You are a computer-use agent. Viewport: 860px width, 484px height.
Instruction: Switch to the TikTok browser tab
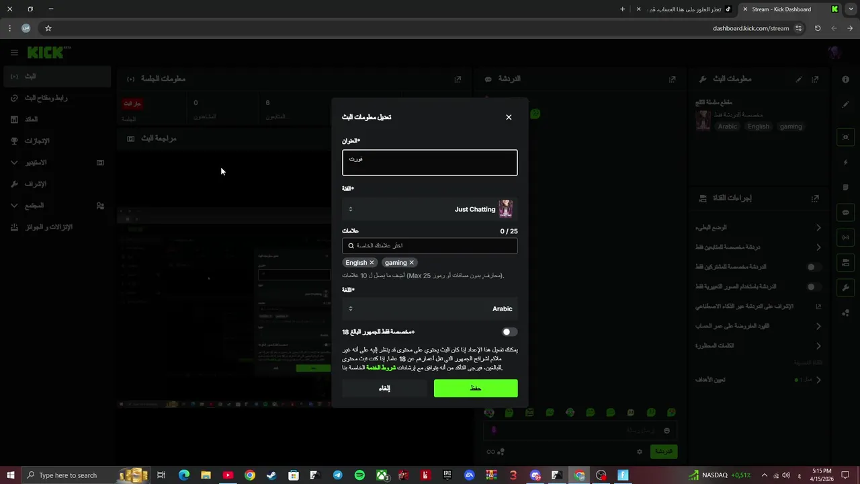coord(683,9)
